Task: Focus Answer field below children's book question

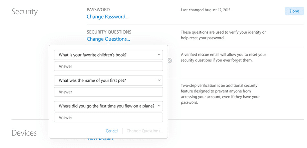Action: [108, 67]
